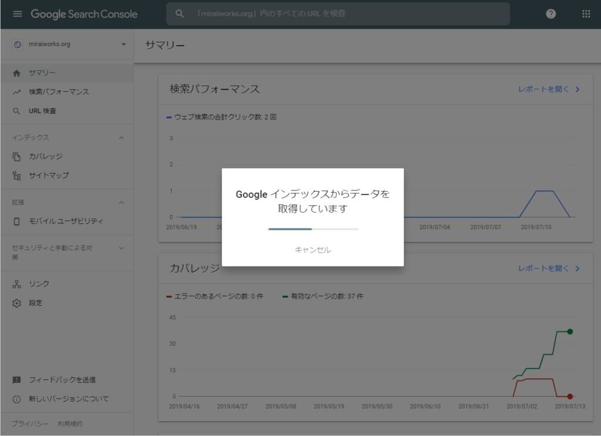This screenshot has width=601, height=436.
Task: Open カバレッジ from the sidebar
Action: point(67,156)
